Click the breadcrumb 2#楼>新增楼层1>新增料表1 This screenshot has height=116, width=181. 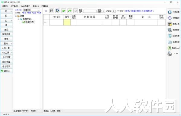click(139, 11)
